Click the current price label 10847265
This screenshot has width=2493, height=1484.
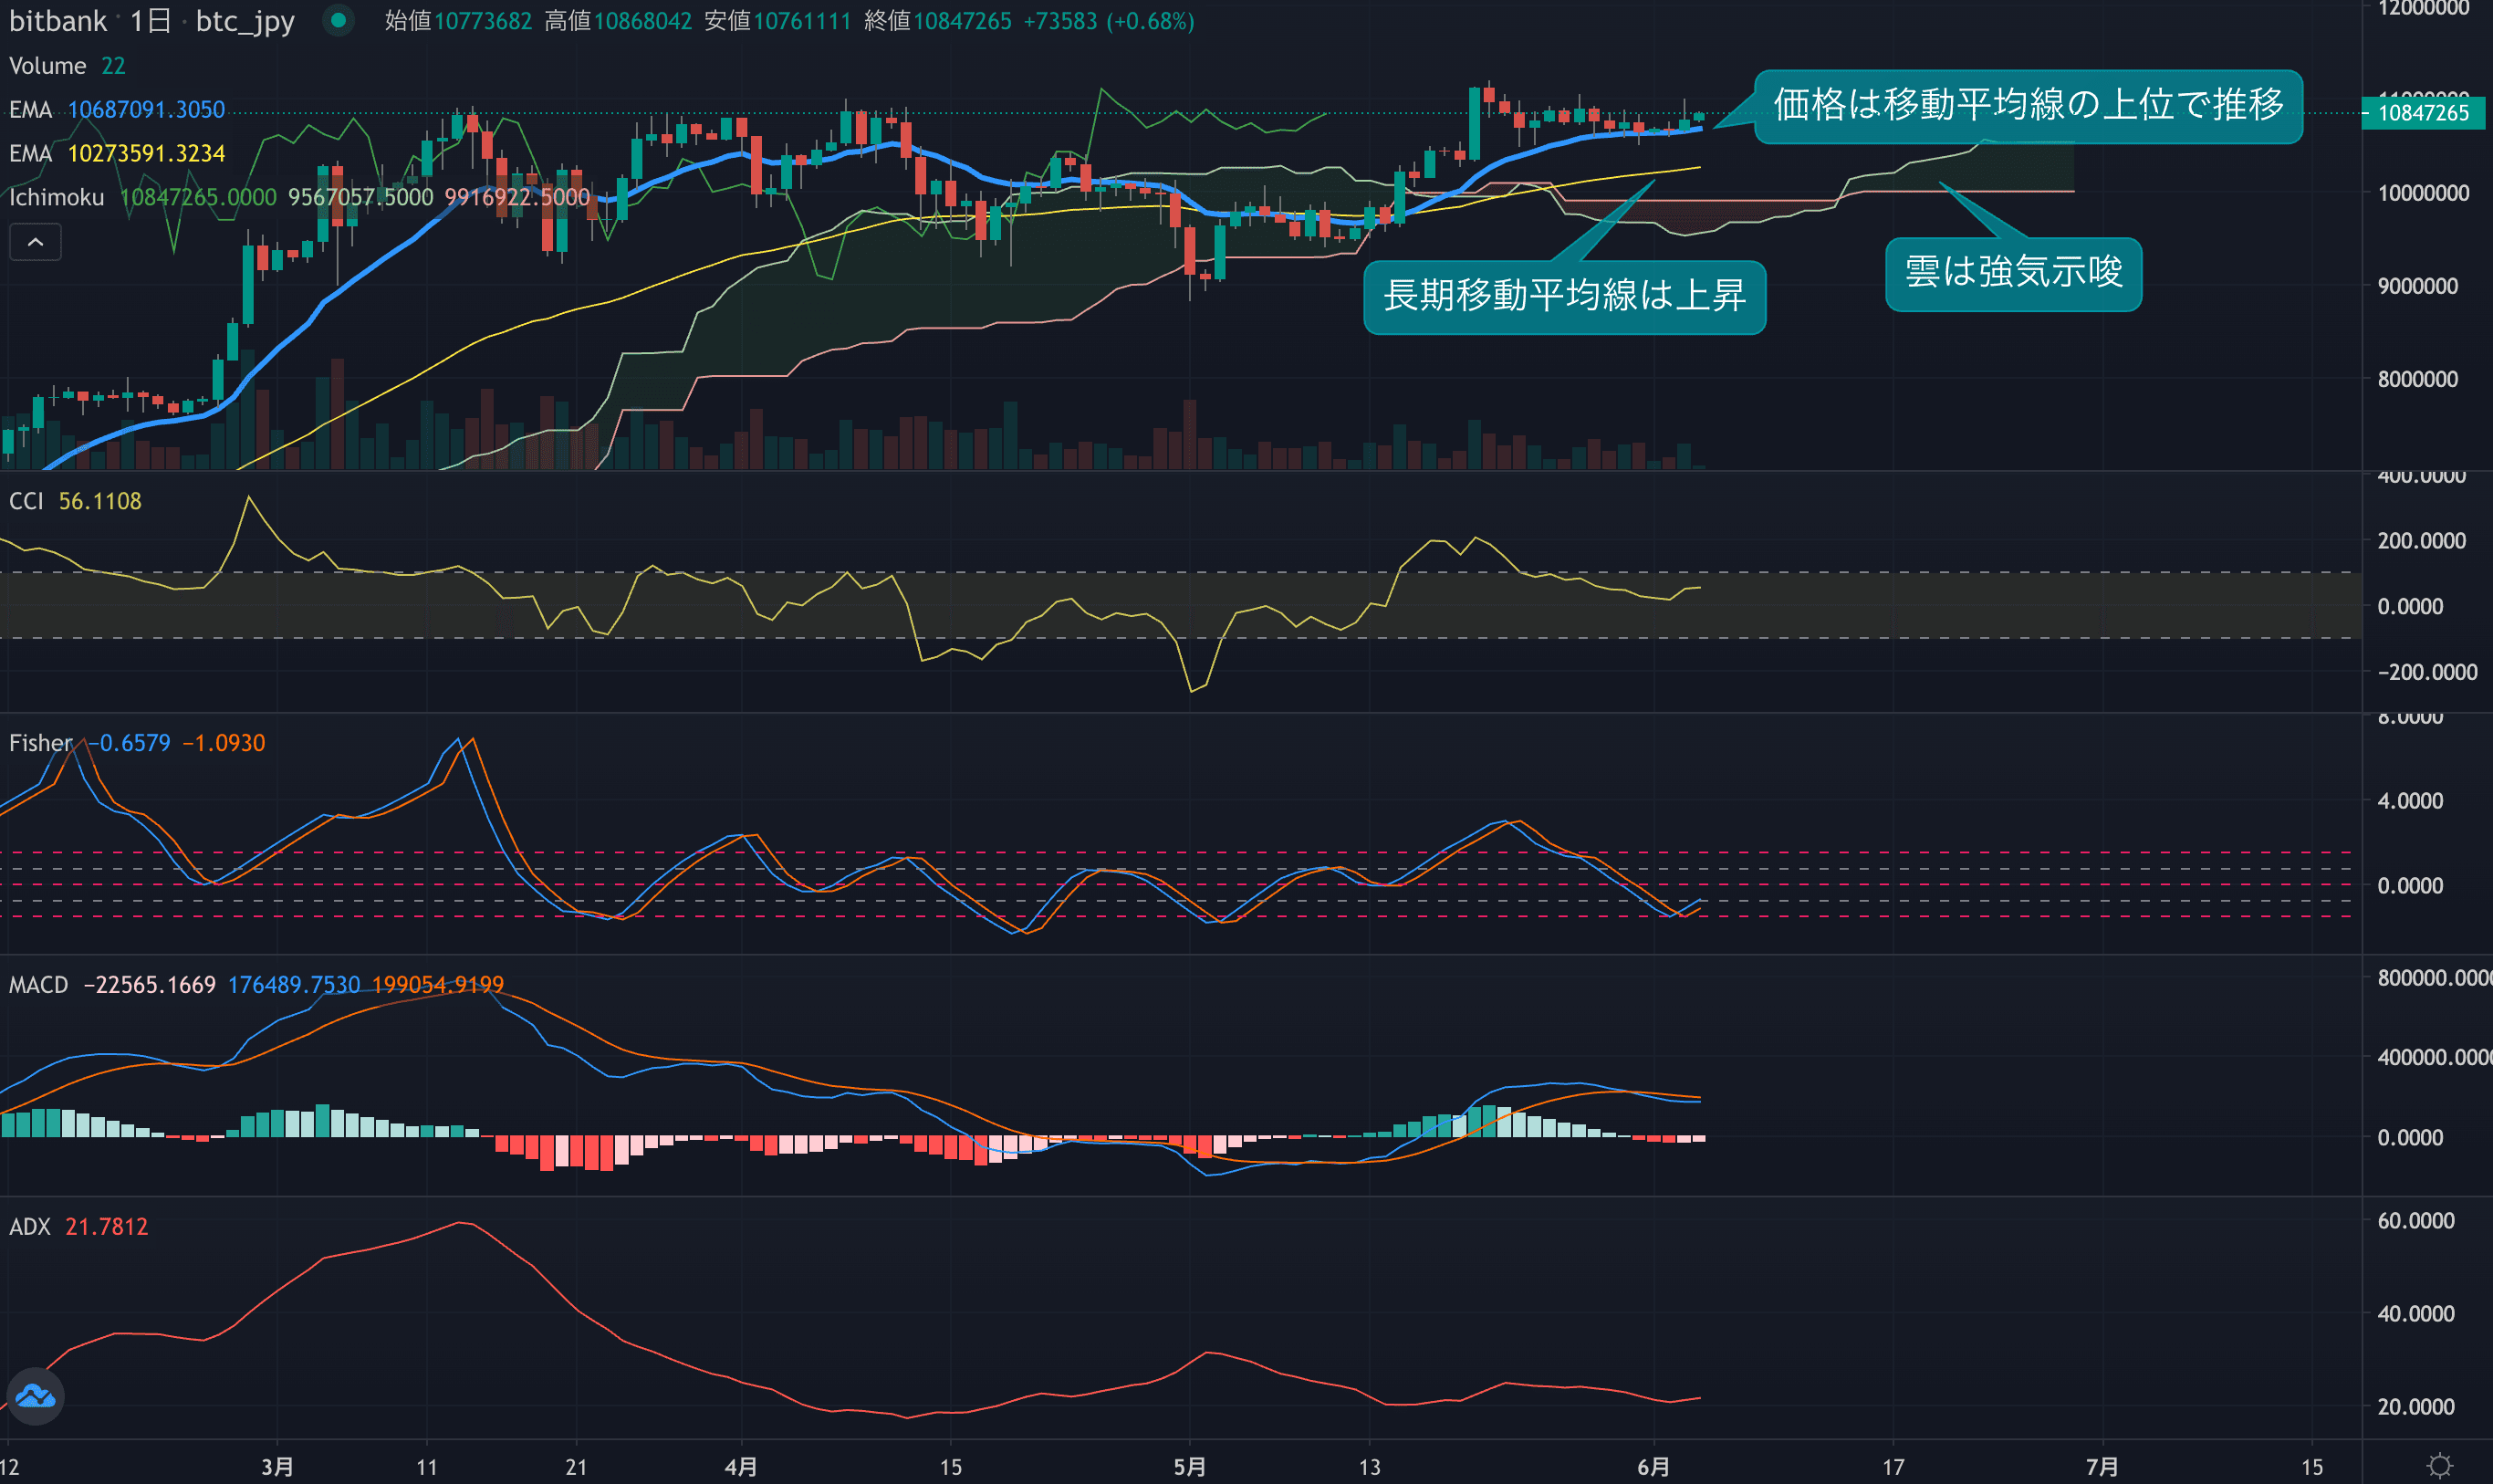click(x=2422, y=113)
